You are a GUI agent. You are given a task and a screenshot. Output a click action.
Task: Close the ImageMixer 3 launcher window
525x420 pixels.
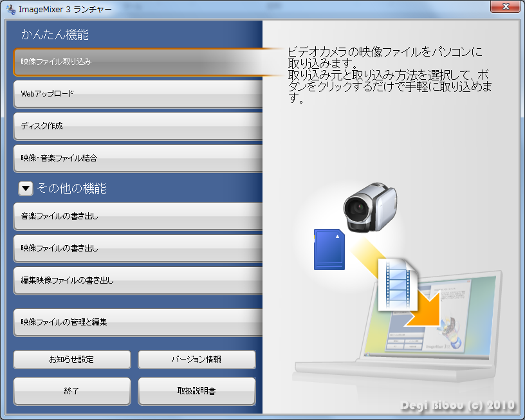pos(505,6)
